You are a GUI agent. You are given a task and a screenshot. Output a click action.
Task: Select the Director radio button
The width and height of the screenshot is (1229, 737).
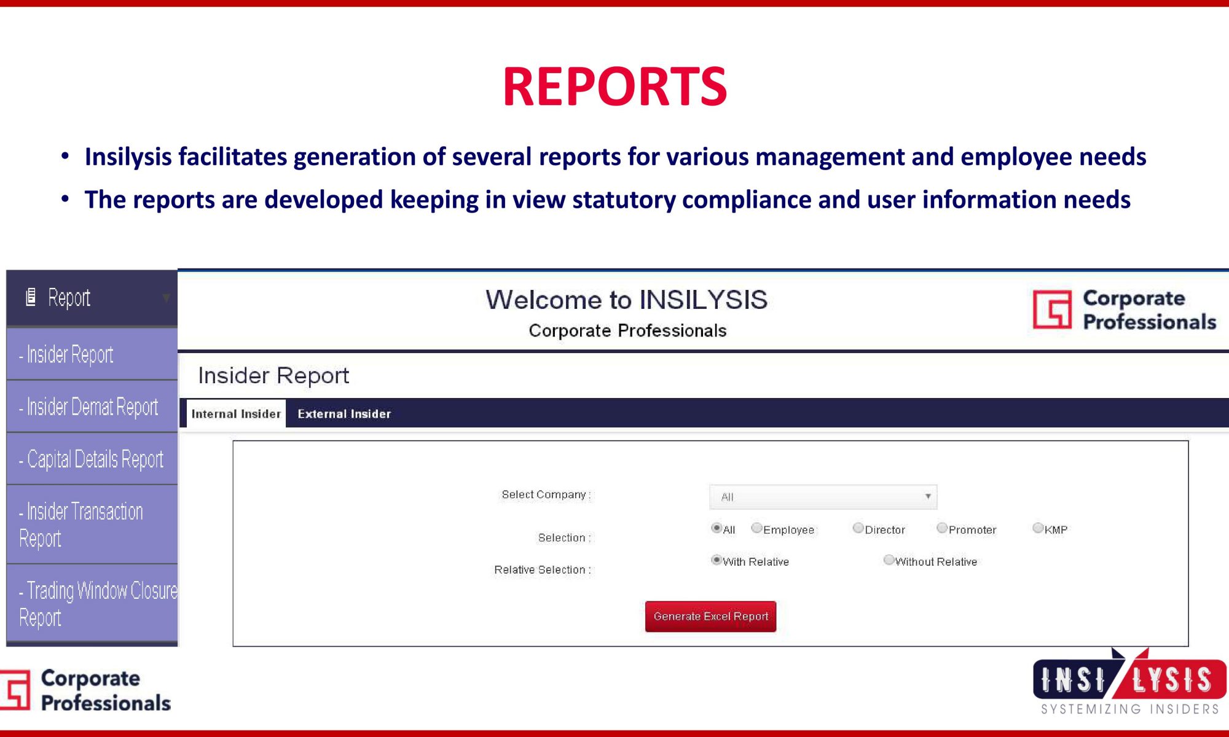click(858, 528)
